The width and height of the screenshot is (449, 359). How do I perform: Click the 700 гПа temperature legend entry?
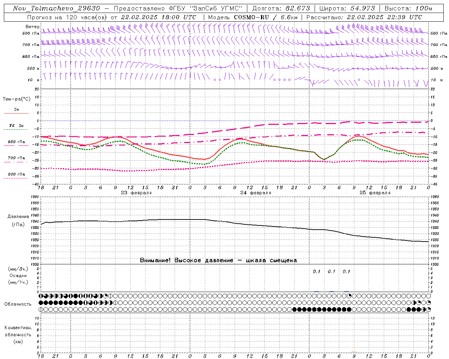[x=16, y=158]
